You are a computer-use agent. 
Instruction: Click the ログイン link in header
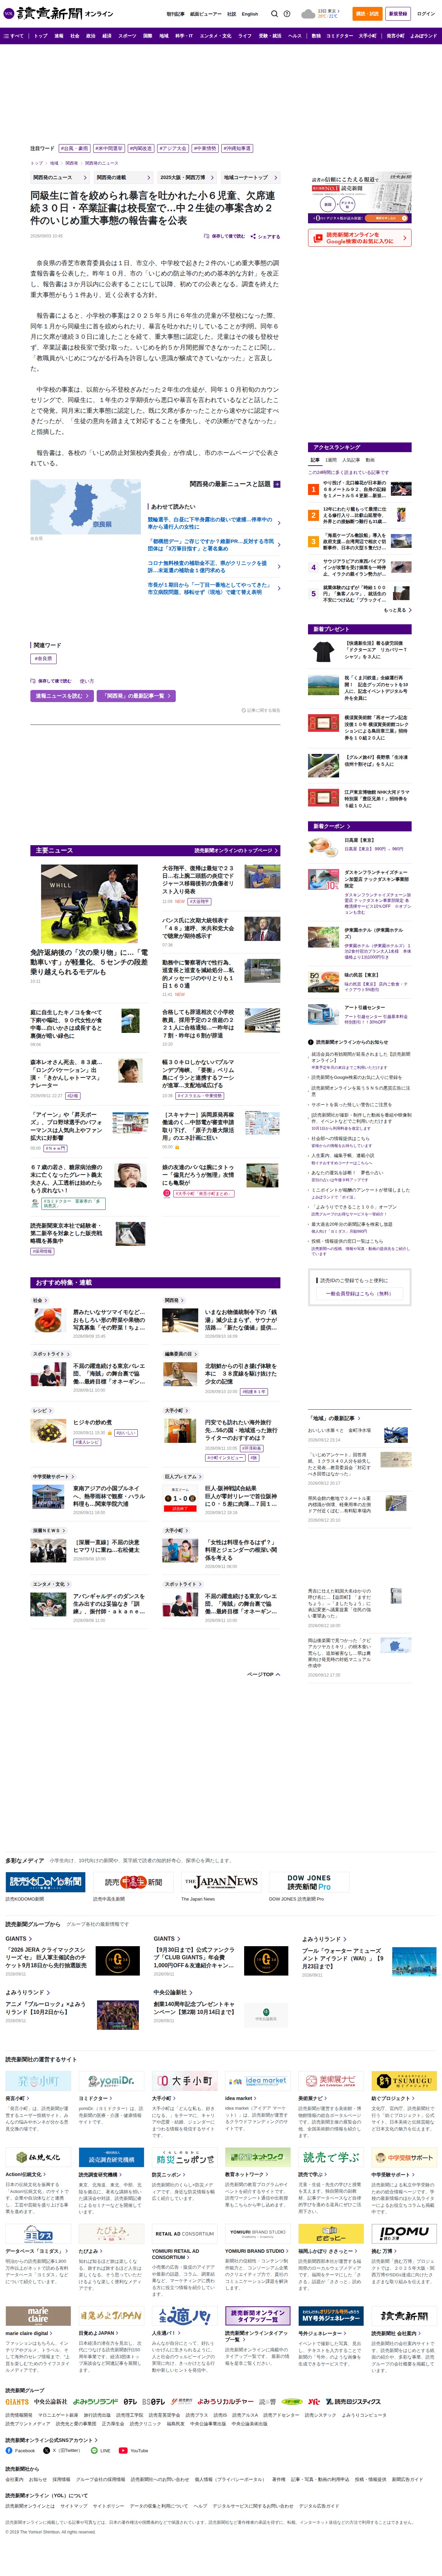(x=426, y=14)
